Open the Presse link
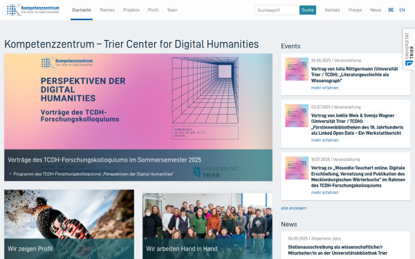 click(355, 10)
